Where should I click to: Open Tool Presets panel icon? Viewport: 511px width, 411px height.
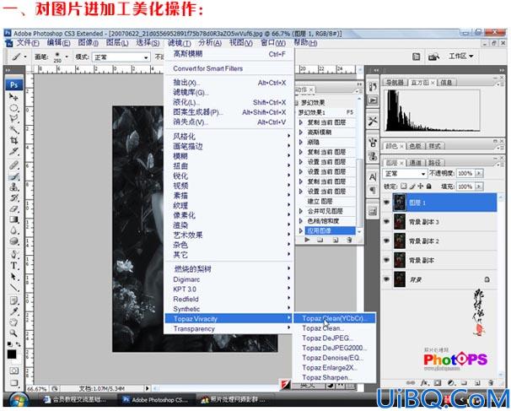pos(373,121)
